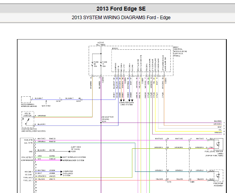The height and width of the screenshot is (193, 235).
Task: Click the fuel pump assembly sensor symbol
Action: (x=218, y=176)
